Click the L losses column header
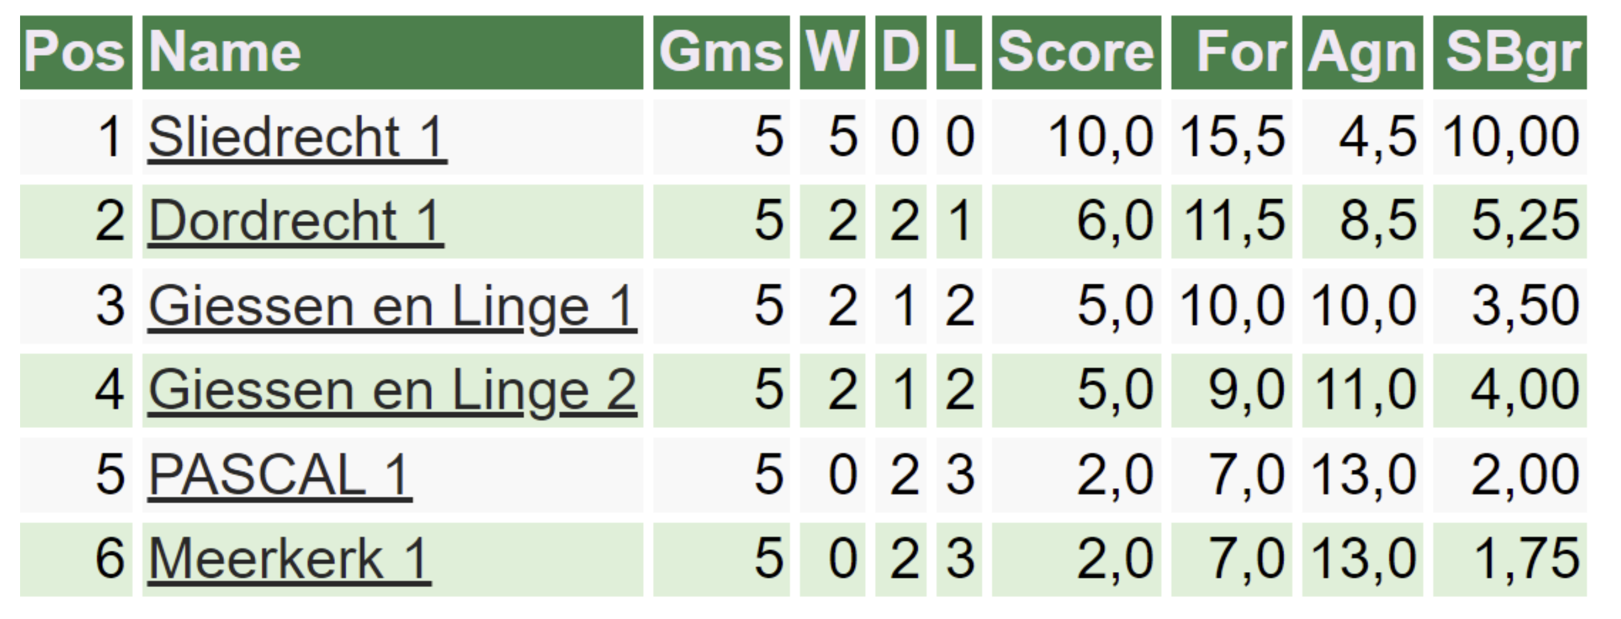 click(x=959, y=53)
